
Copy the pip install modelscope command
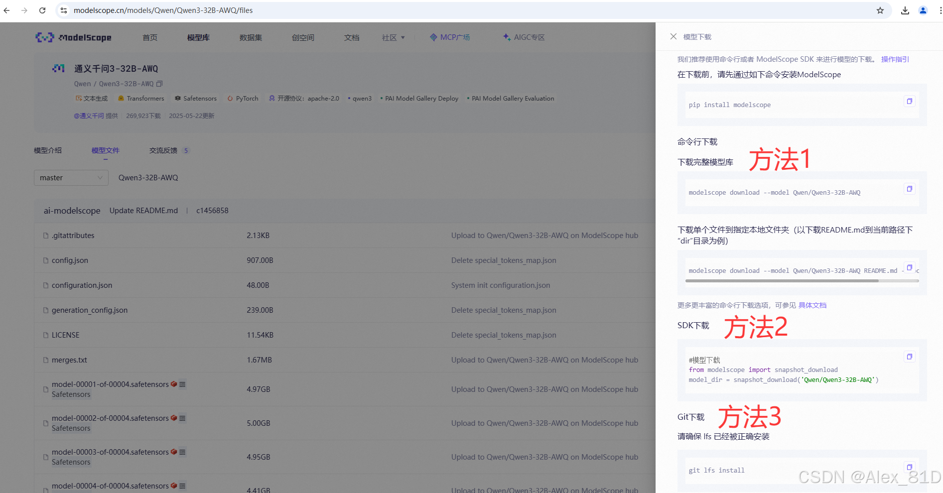coord(909,101)
